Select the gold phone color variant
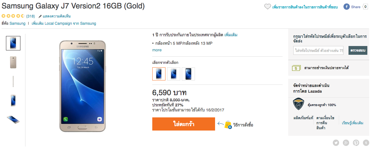 tap(159, 74)
